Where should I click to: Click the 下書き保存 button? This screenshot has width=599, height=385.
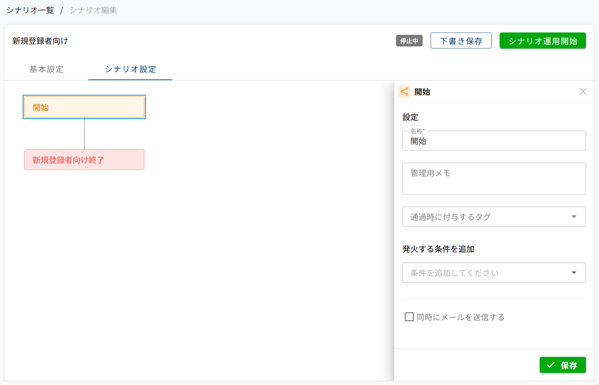461,41
